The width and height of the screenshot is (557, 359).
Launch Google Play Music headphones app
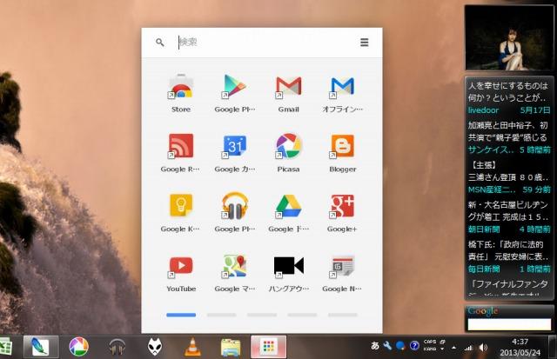point(234,206)
